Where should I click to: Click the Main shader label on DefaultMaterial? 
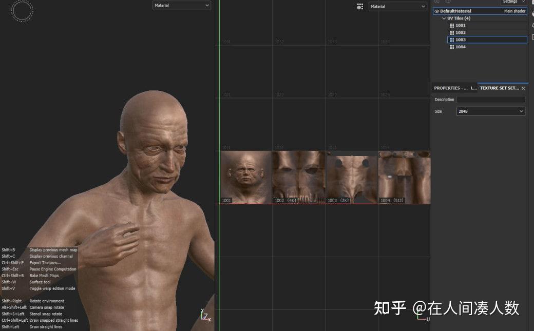pos(514,11)
